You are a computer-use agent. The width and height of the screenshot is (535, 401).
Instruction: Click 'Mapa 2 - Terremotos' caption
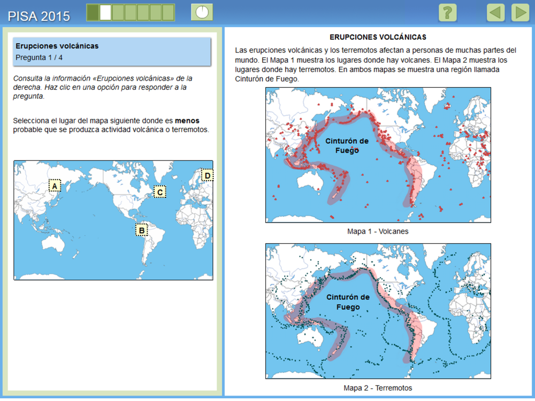point(378,388)
